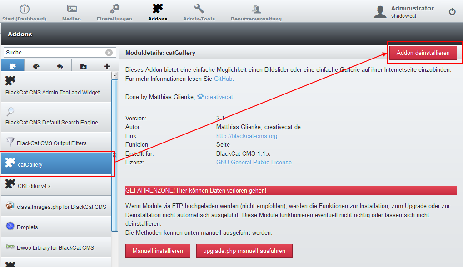Open the GitHub link
Viewport: 463px width, 267px height.
pos(223,79)
